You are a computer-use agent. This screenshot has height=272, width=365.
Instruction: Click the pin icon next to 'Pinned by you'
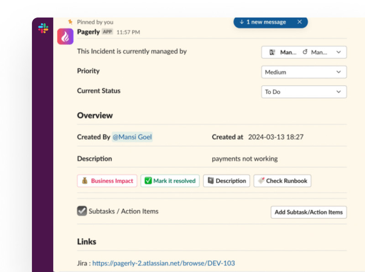tap(71, 21)
